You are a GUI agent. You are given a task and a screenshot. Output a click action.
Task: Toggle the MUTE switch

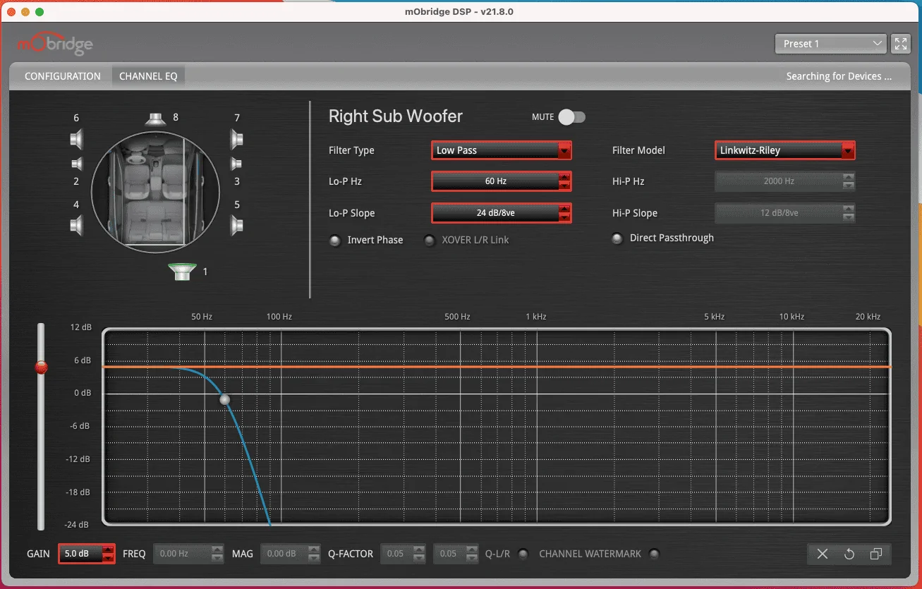[x=571, y=117]
